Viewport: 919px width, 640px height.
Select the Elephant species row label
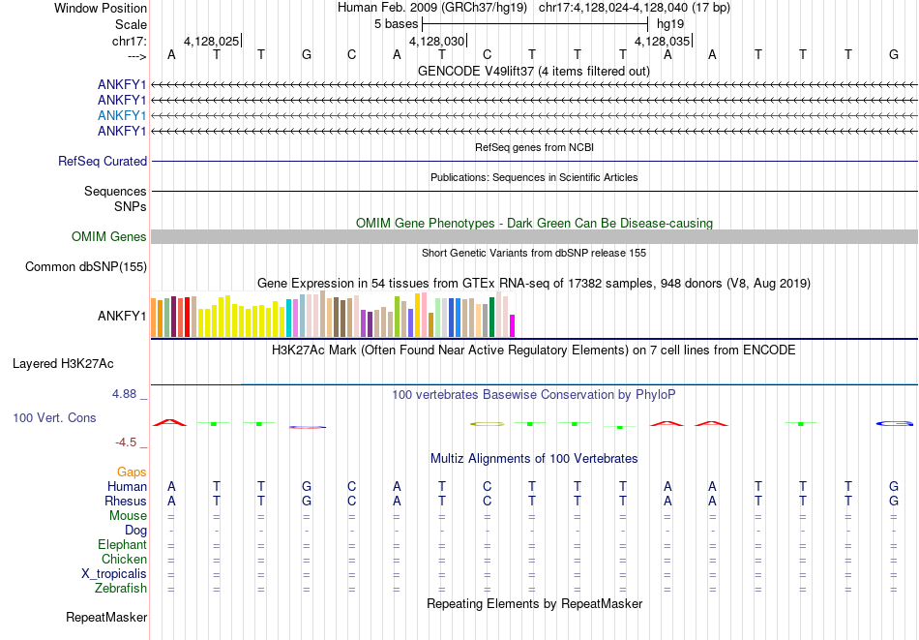click(123, 545)
